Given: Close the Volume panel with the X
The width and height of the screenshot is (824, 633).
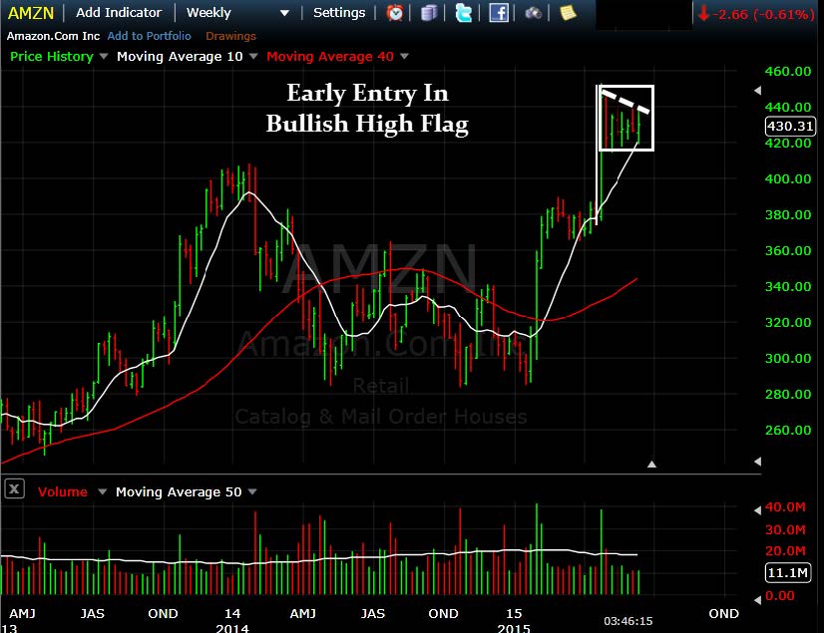Looking at the screenshot, I should (x=14, y=489).
